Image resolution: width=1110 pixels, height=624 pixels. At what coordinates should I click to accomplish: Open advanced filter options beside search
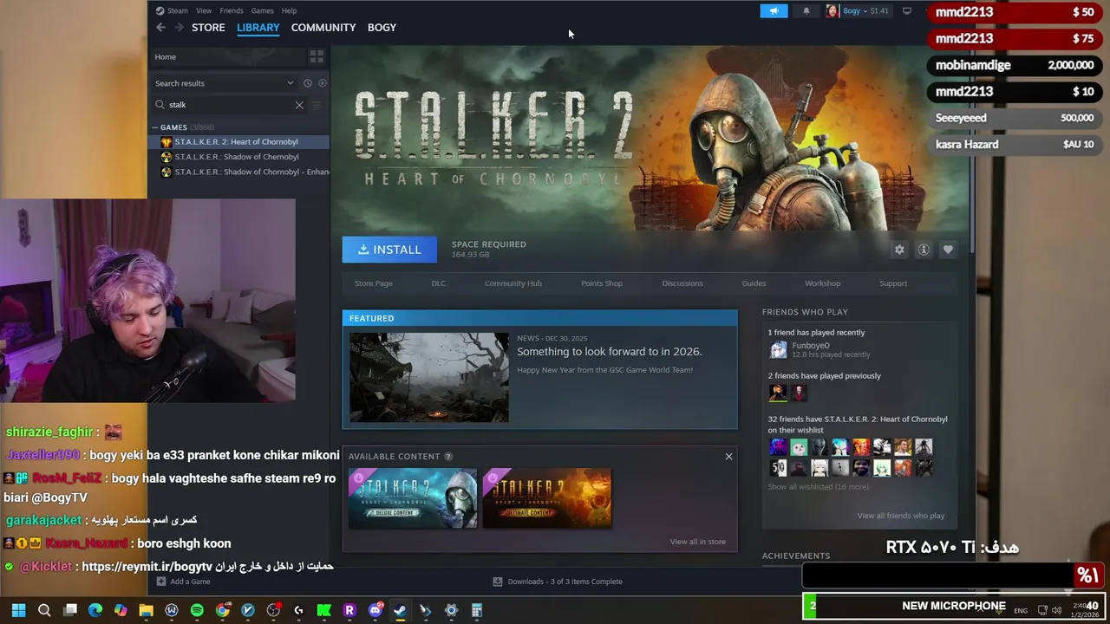pyautogui.click(x=317, y=105)
